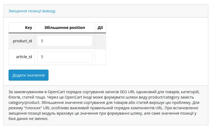The width and height of the screenshot is (211, 128).
Task: Select the product_id key label
Action: 22,41
